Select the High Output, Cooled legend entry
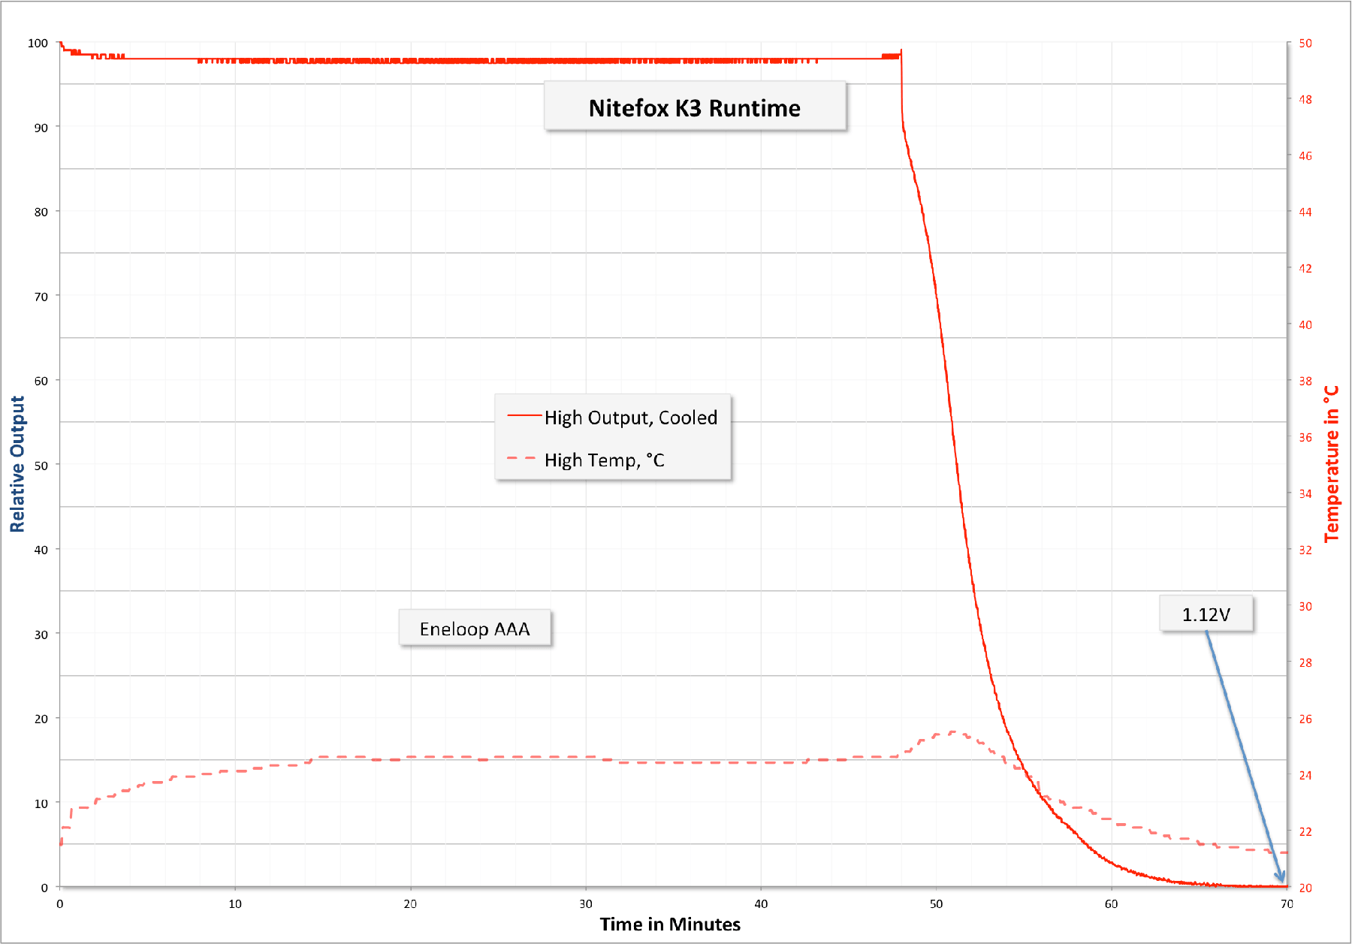This screenshot has height=944, width=1352. [630, 418]
